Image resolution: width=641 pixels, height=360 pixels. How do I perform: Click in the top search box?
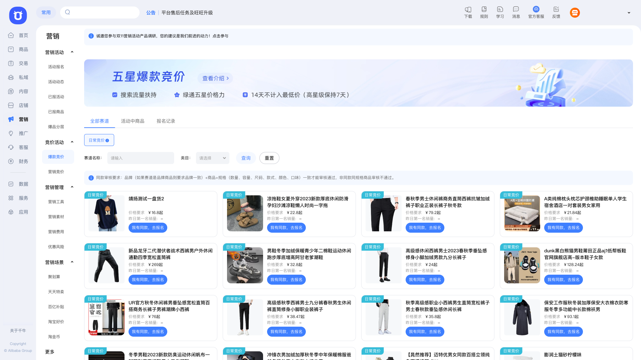(100, 12)
